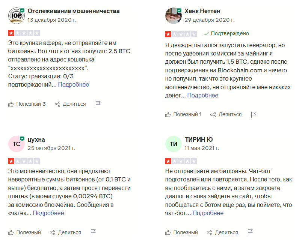Click thumbs-up icon on Хенк Неттен review
The width and height of the screenshot is (299, 244).
tap(168, 114)
